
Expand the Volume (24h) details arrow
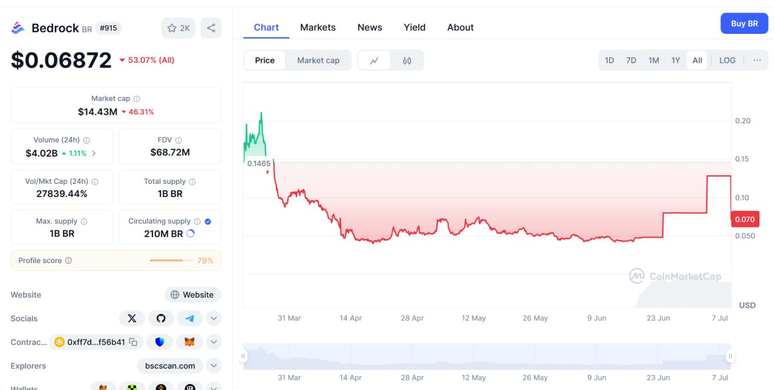pos(93,154)
